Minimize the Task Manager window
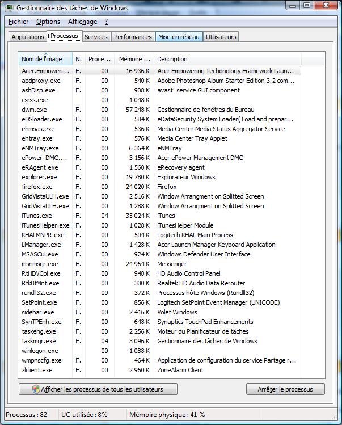Viewport: 342px width, 425px height. [293, 6]
